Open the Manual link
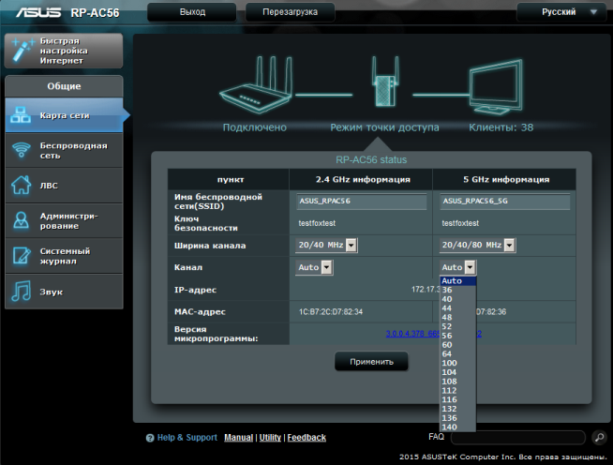613x465 pixels. 238,438
